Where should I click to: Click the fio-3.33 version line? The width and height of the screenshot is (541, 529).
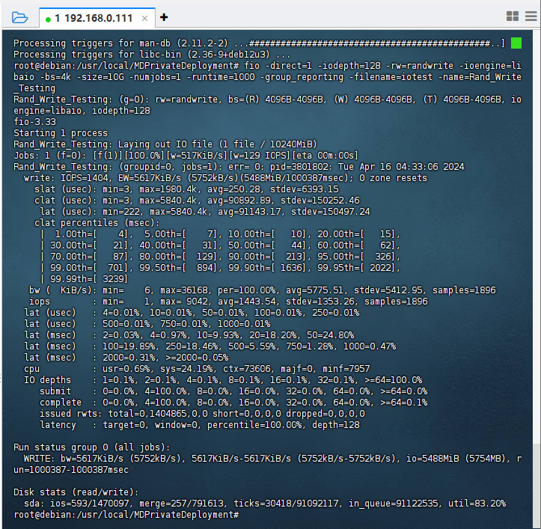[x=34, y=121]
